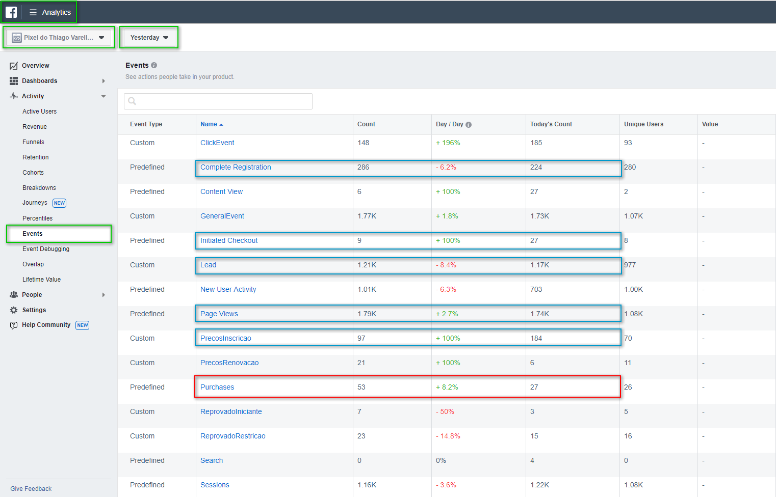Click the events search field
The width and height of the screenshot is (776, 497).
(x=218, y=101)
